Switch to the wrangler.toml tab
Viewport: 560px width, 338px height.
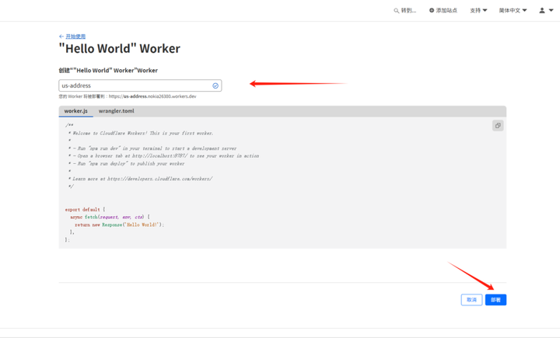tap(117, 111)
